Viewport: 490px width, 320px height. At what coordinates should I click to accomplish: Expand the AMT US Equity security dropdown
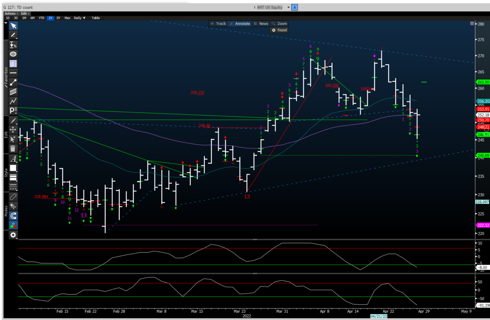[289, 7]
